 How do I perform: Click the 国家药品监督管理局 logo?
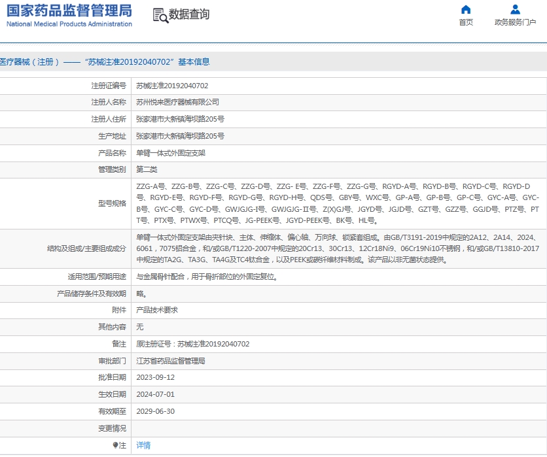click(69, 11)
